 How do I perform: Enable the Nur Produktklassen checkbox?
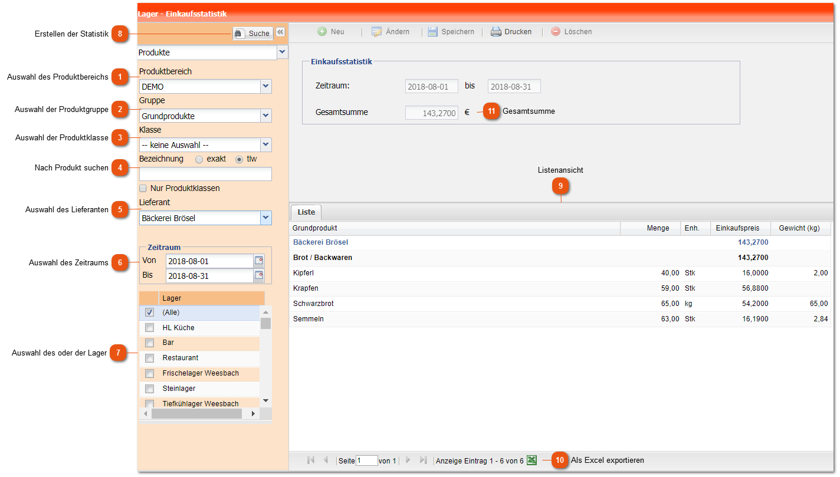(143, 189)
